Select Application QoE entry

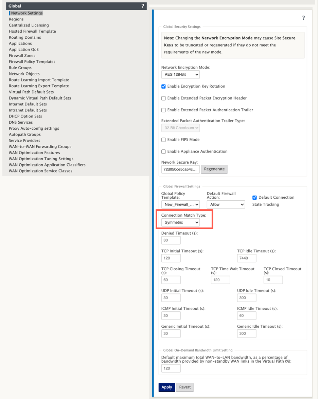coord(24,49)
